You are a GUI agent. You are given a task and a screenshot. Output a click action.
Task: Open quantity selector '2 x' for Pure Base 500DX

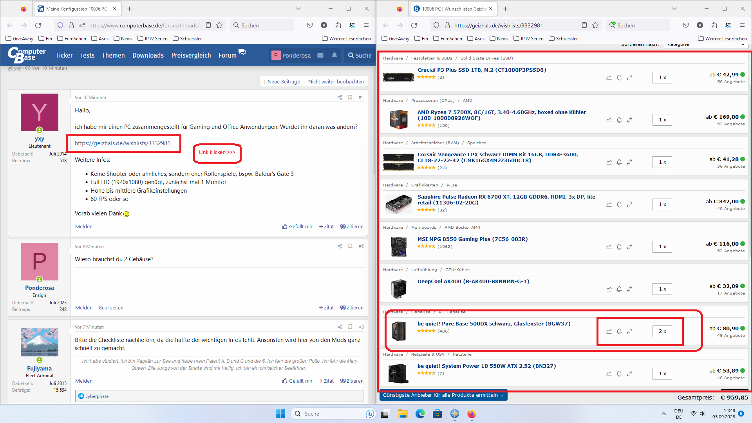tap(662, 331)
